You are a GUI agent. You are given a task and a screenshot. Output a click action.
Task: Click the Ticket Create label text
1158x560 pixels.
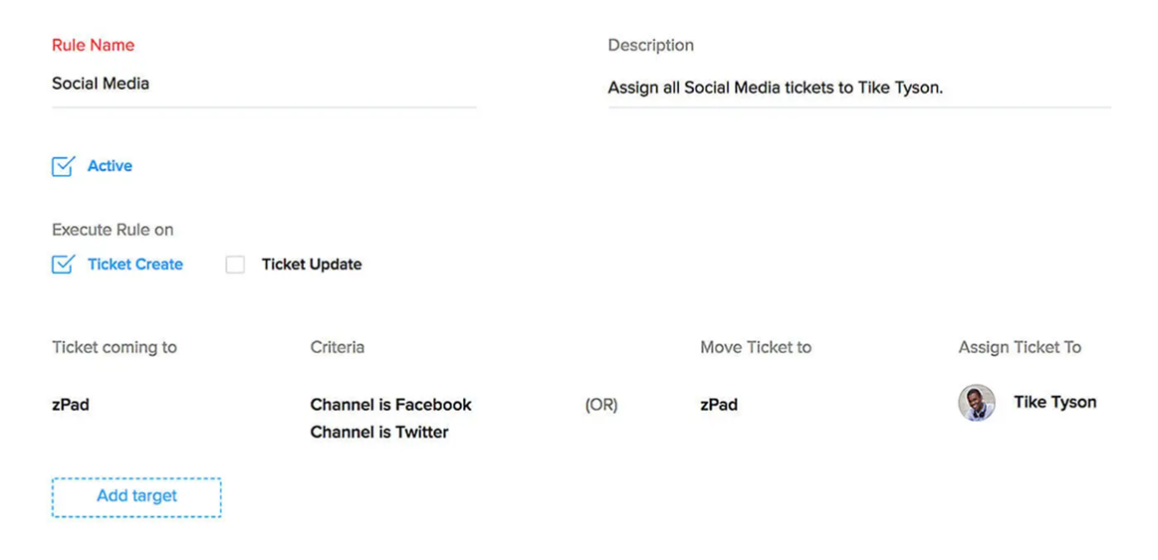click(135, 265)
